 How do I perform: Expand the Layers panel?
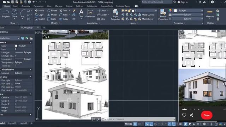[x=133, y=23]
